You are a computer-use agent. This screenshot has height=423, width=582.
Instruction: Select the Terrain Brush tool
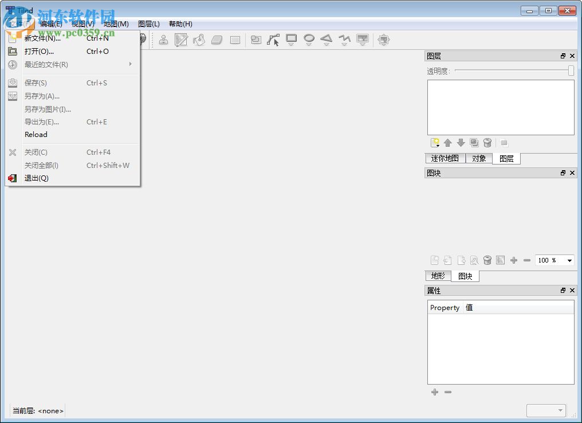point(180,40)
